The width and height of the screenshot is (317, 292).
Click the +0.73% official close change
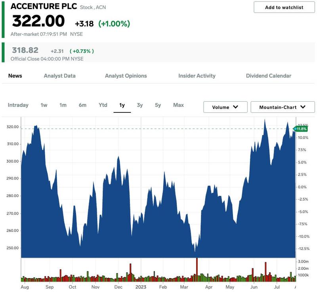tap(82, 51)
